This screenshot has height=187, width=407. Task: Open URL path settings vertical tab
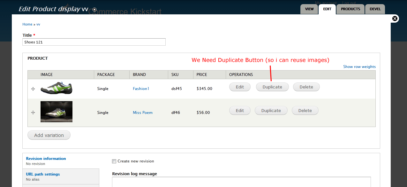coord(43,174)
